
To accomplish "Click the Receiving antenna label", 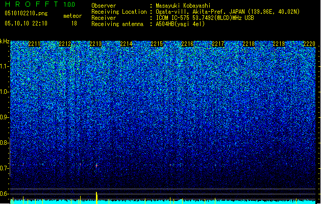I will pos(117,24).
